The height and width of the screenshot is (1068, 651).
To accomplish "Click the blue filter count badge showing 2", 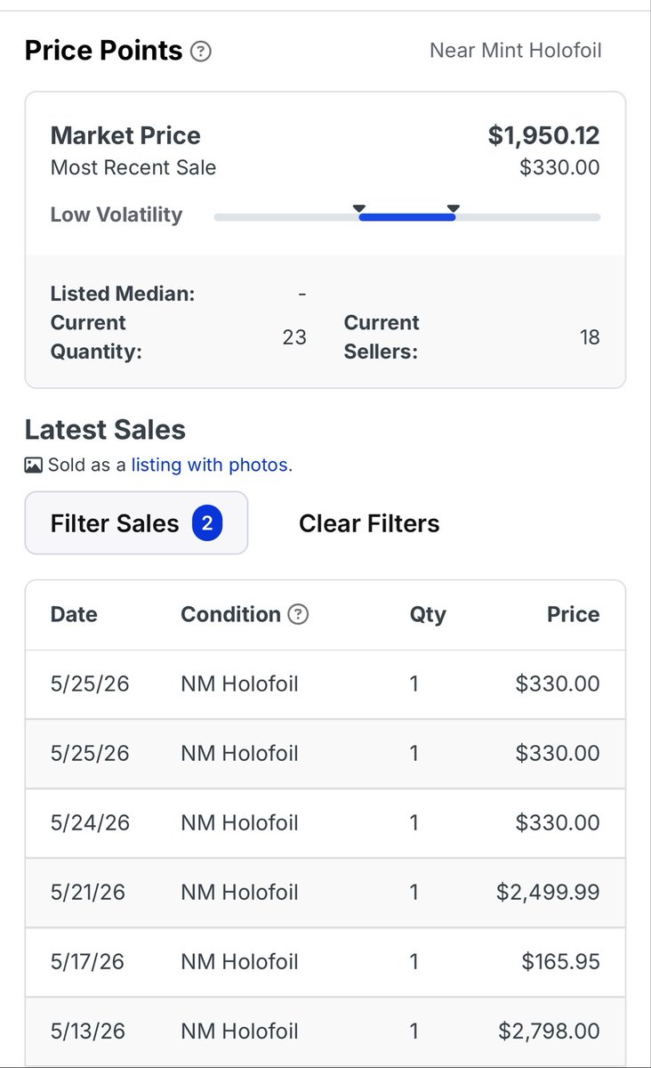I will (x=207, y=523).
